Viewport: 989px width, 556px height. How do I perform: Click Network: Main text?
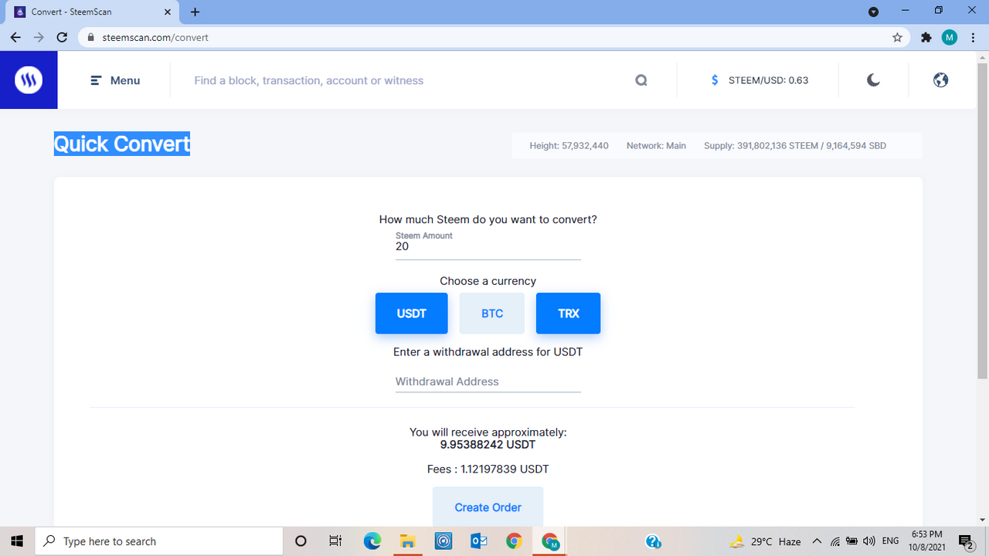pyautogui.click(x=656, y=145)
